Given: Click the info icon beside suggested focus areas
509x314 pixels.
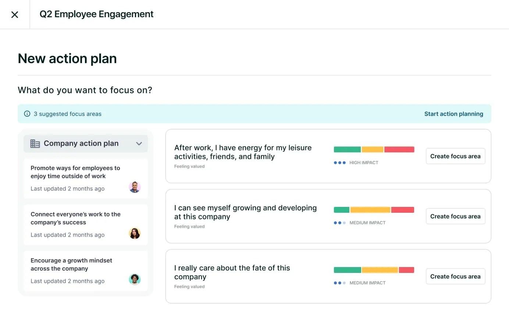Looking at the screenshot, I should click(27, 114).
